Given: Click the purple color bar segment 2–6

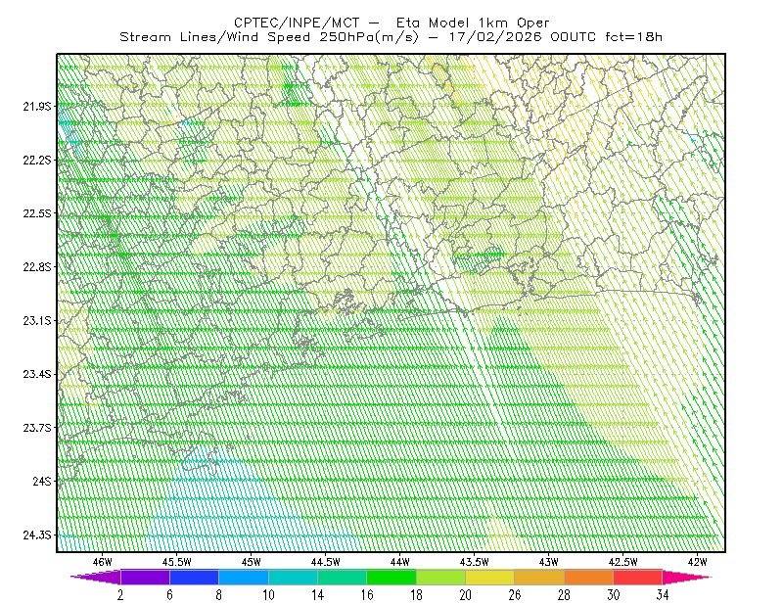Looking at the screenshot, I should coord(145,577).
